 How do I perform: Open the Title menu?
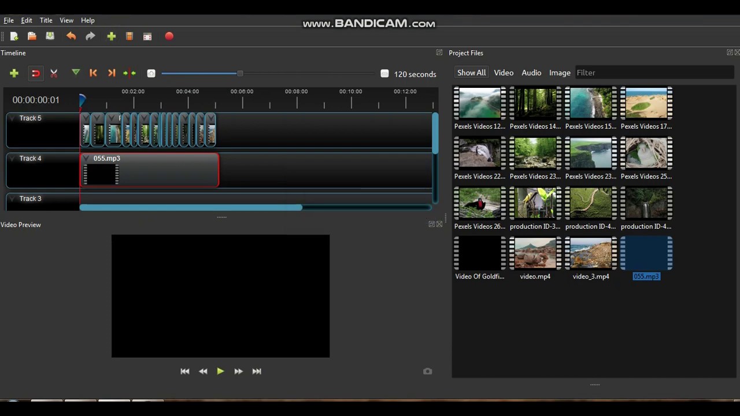(x=46, y=20)
